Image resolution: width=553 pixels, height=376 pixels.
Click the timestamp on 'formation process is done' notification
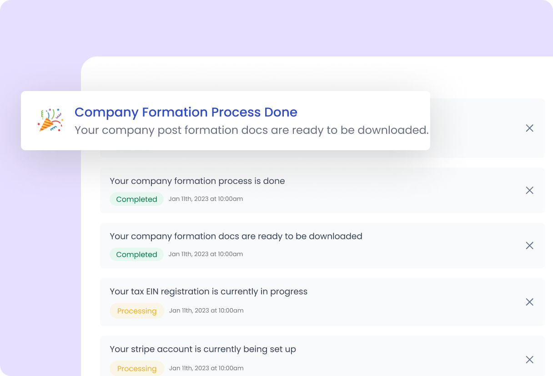tap(206, 199)
